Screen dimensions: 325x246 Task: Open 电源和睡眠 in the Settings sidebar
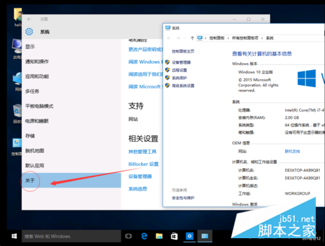click(x=37, y=121)
